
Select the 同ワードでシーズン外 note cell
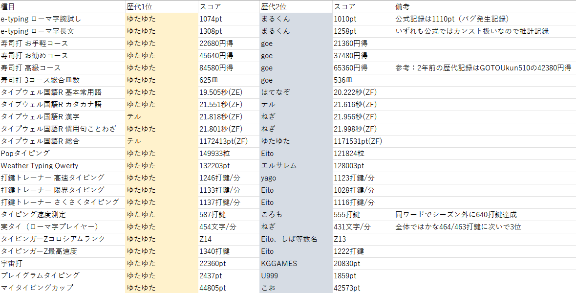[x=485, y=214]
